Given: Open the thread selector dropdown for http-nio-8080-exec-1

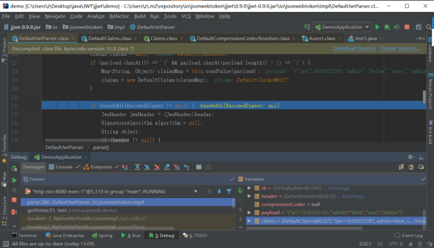Looking at the screenshot, I should coord(196,191).
